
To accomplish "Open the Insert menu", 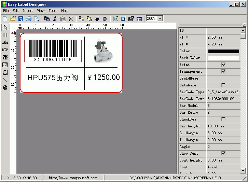I will pyautogui.click(x=28, y=11).
